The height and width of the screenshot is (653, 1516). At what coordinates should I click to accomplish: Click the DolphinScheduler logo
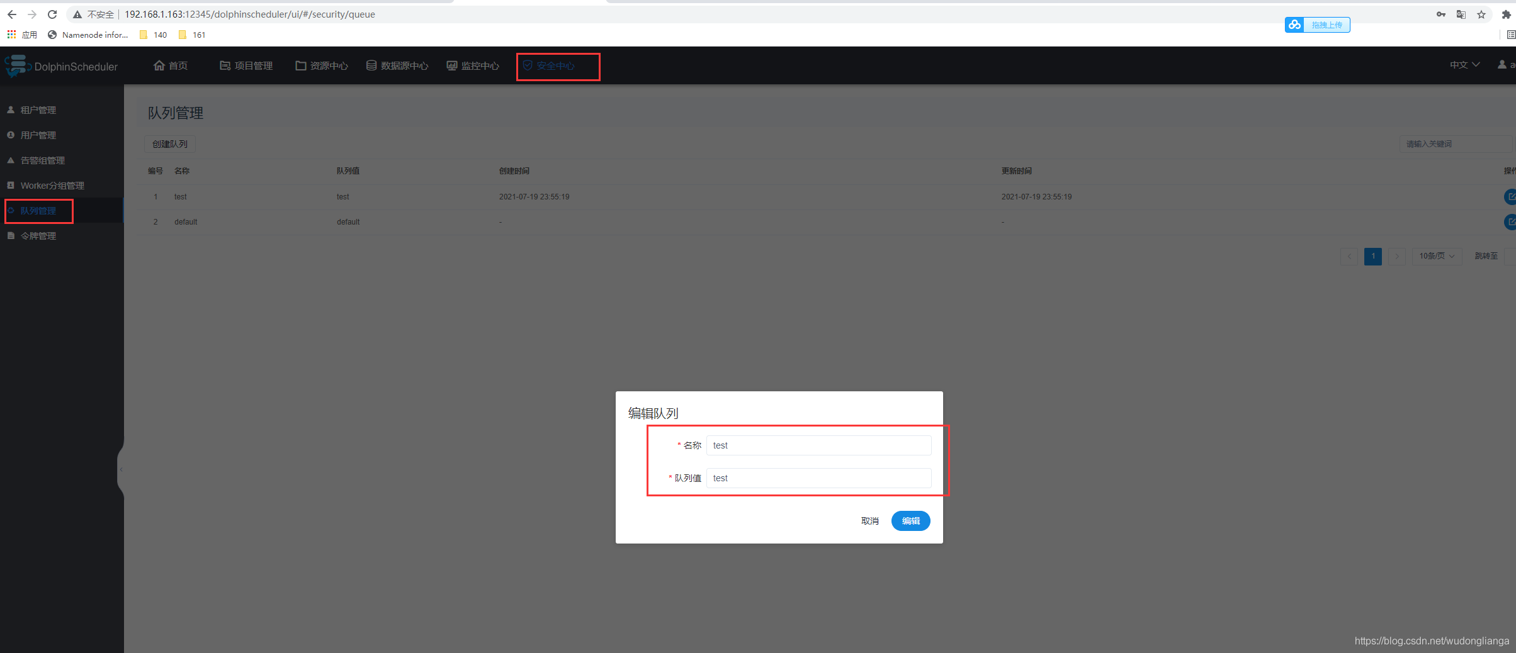[x=61, y=66]
